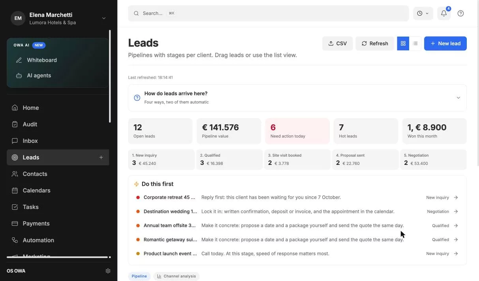479x281 pixels.
Task: Click the EM profile avatar
Action: [18, 18]
